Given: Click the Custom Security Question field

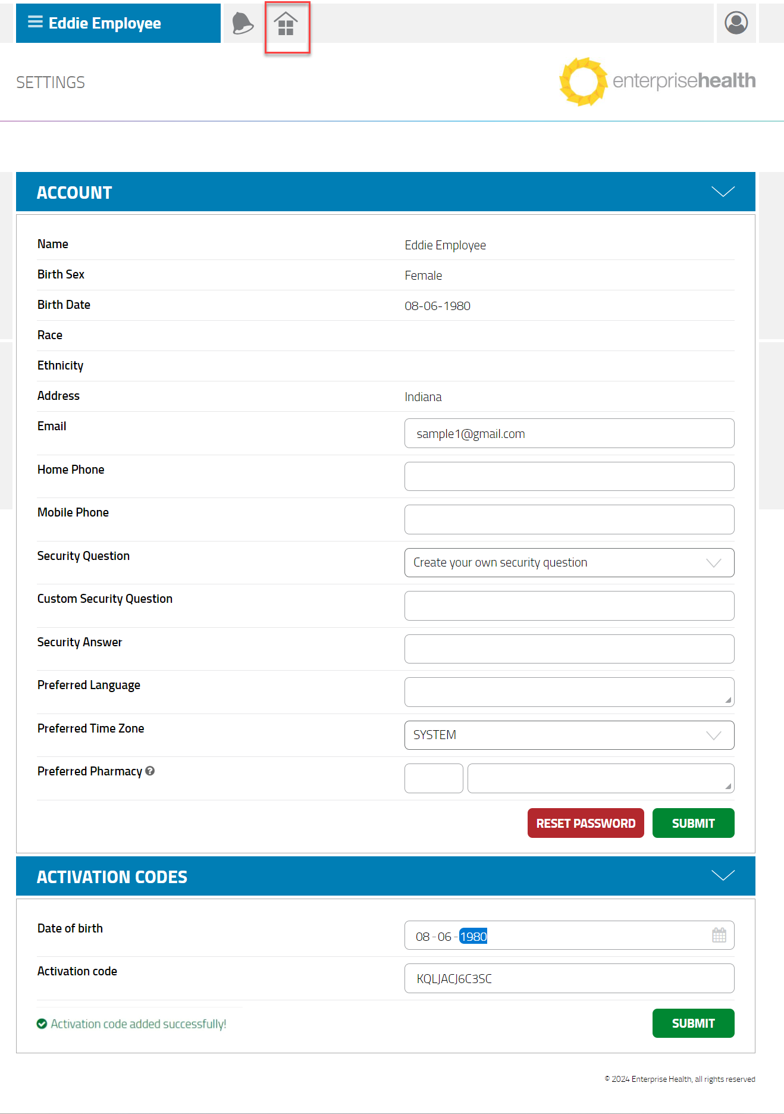Looking at the screenshot, I should 569,606.
